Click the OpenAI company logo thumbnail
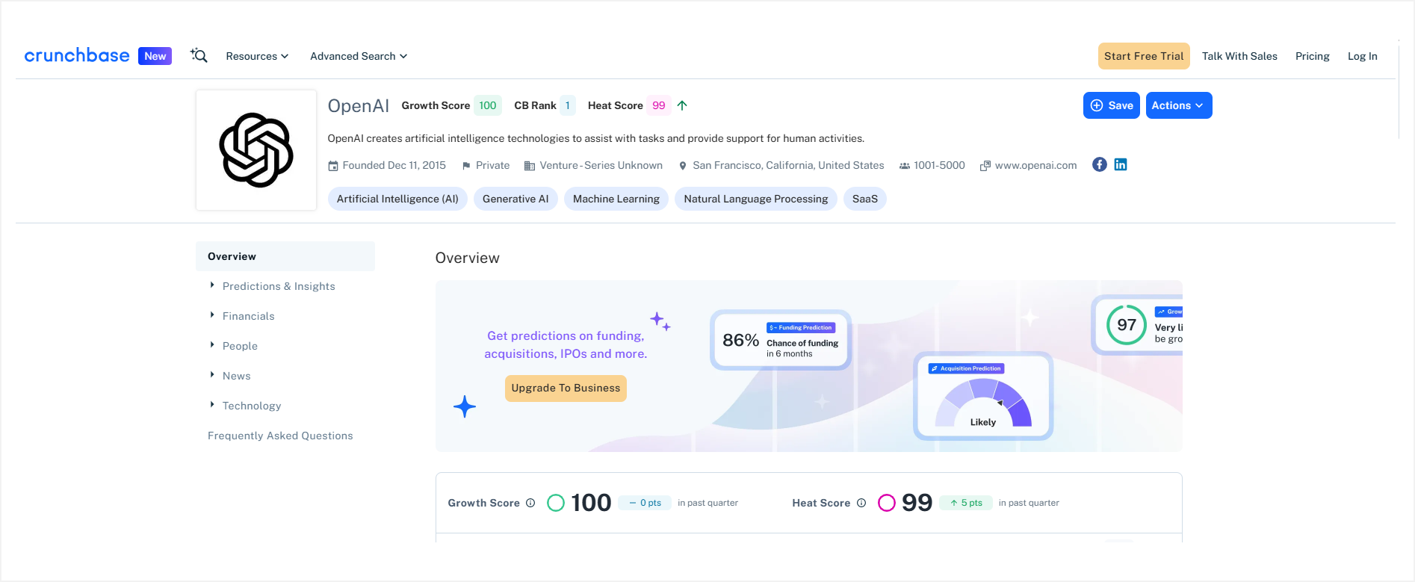 (256, 150)
